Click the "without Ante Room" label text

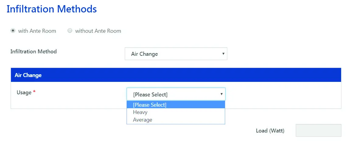[x=98, y=31]
